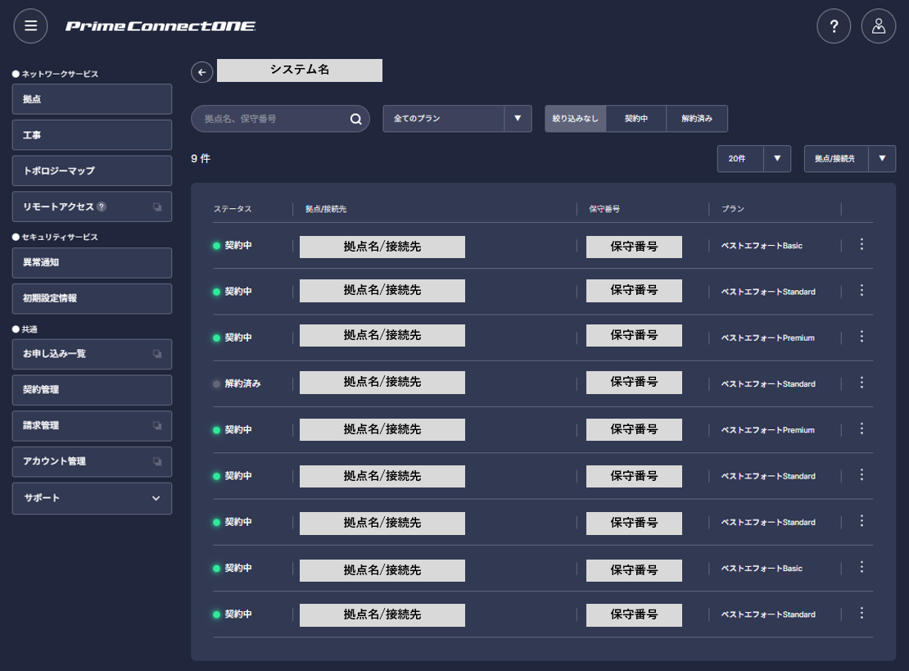Focus the 拠点名、保守番号 search field
Screen dimensions: 909x671
pyautogui.click(x=273, y=119)
